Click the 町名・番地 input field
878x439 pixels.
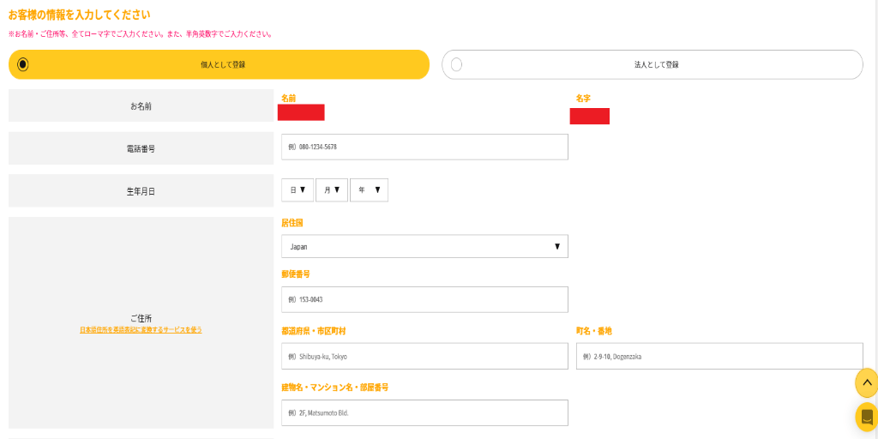pos(719,356)
